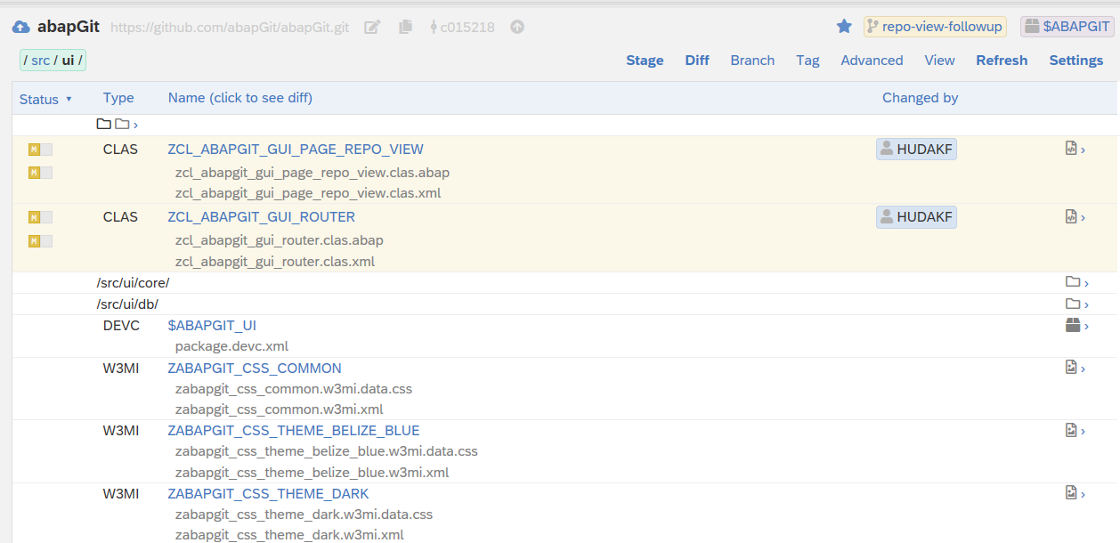Copy the repository URL with the copy icon

[405, 28]
